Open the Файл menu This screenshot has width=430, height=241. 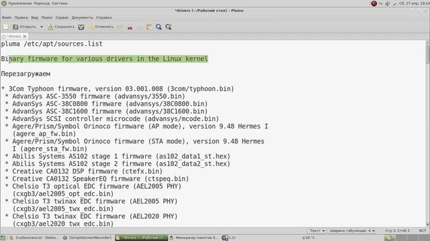pos(7,17)
